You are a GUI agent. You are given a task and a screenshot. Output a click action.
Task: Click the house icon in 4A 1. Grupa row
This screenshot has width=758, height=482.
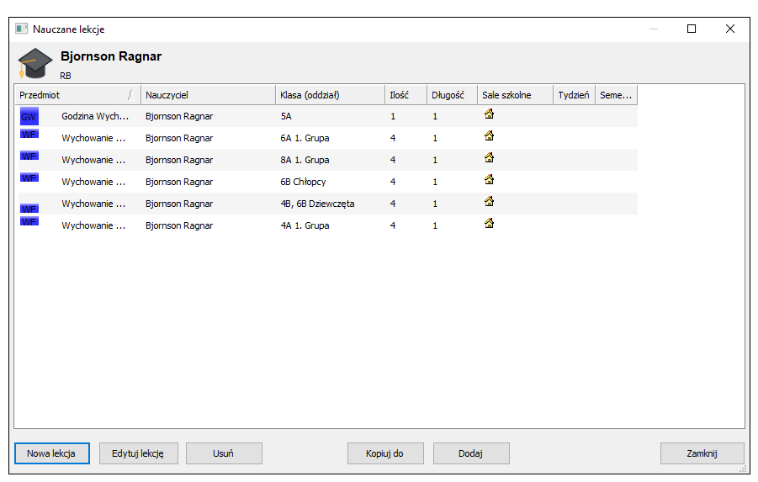(x=490, y=223)
